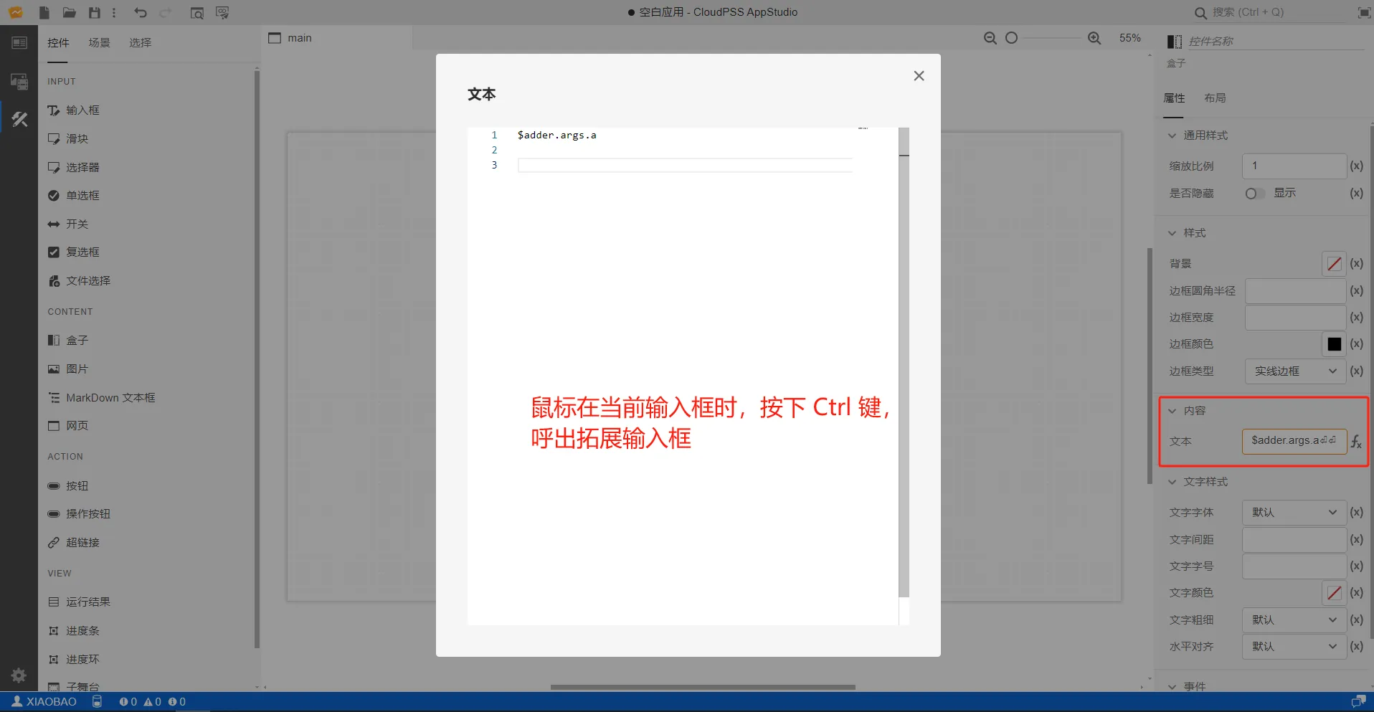Image resolution: width=1374 pixels, height=712 pixels.
Task: Toggle expression mode for 文字颜色
Action: click(x=1356, y=593)
